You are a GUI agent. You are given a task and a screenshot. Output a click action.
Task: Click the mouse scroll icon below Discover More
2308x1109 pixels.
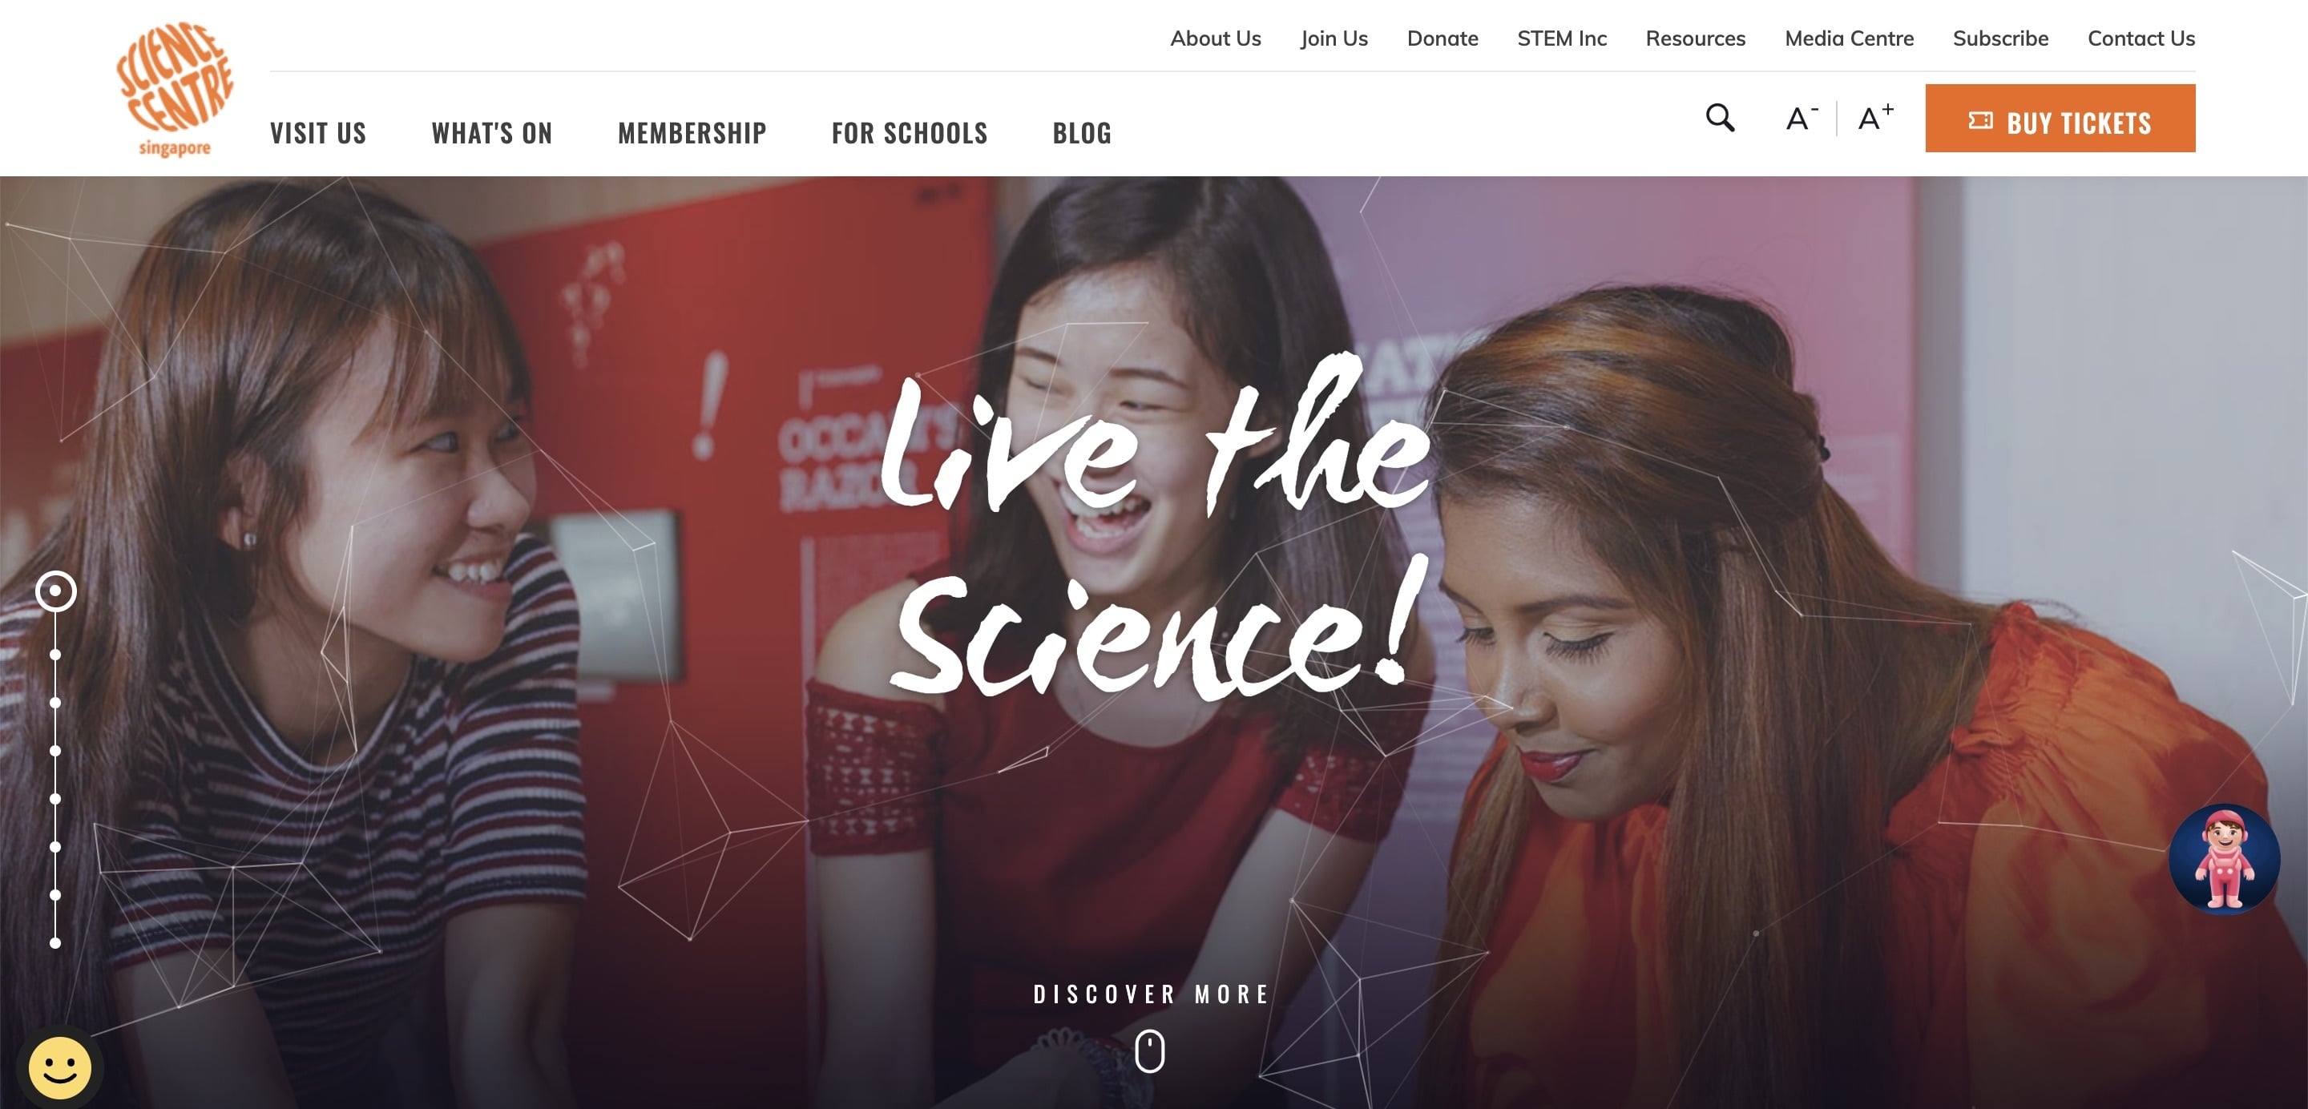1149,1051
